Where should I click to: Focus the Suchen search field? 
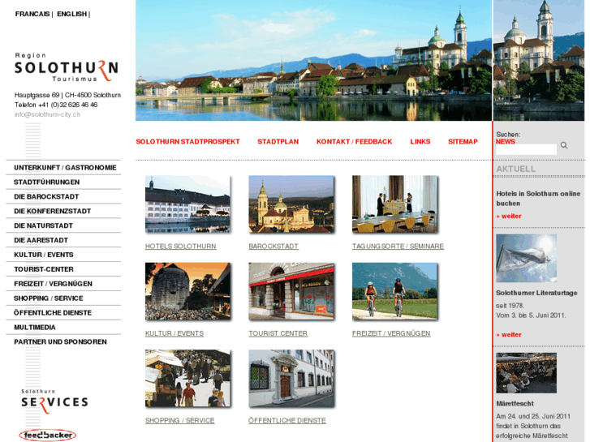tap(526, 149)
